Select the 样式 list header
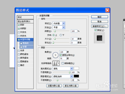 (25, 17)
